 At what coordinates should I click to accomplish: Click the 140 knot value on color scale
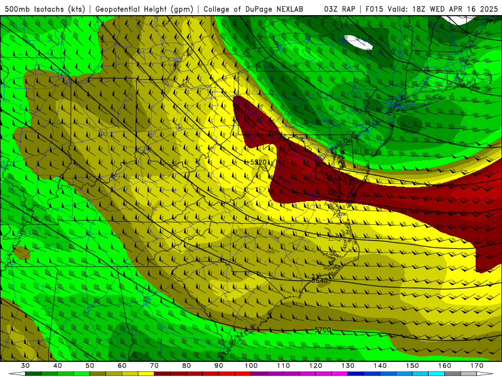pos(380,366)
